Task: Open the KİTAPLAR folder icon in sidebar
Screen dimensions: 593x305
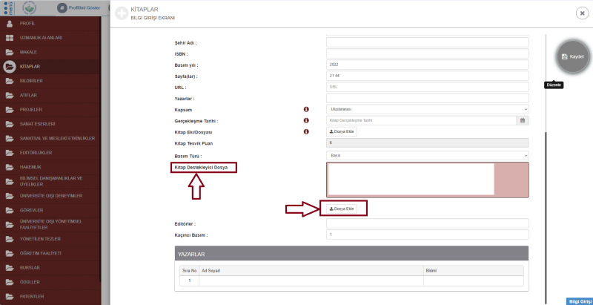Action: (x=10, y=66)
